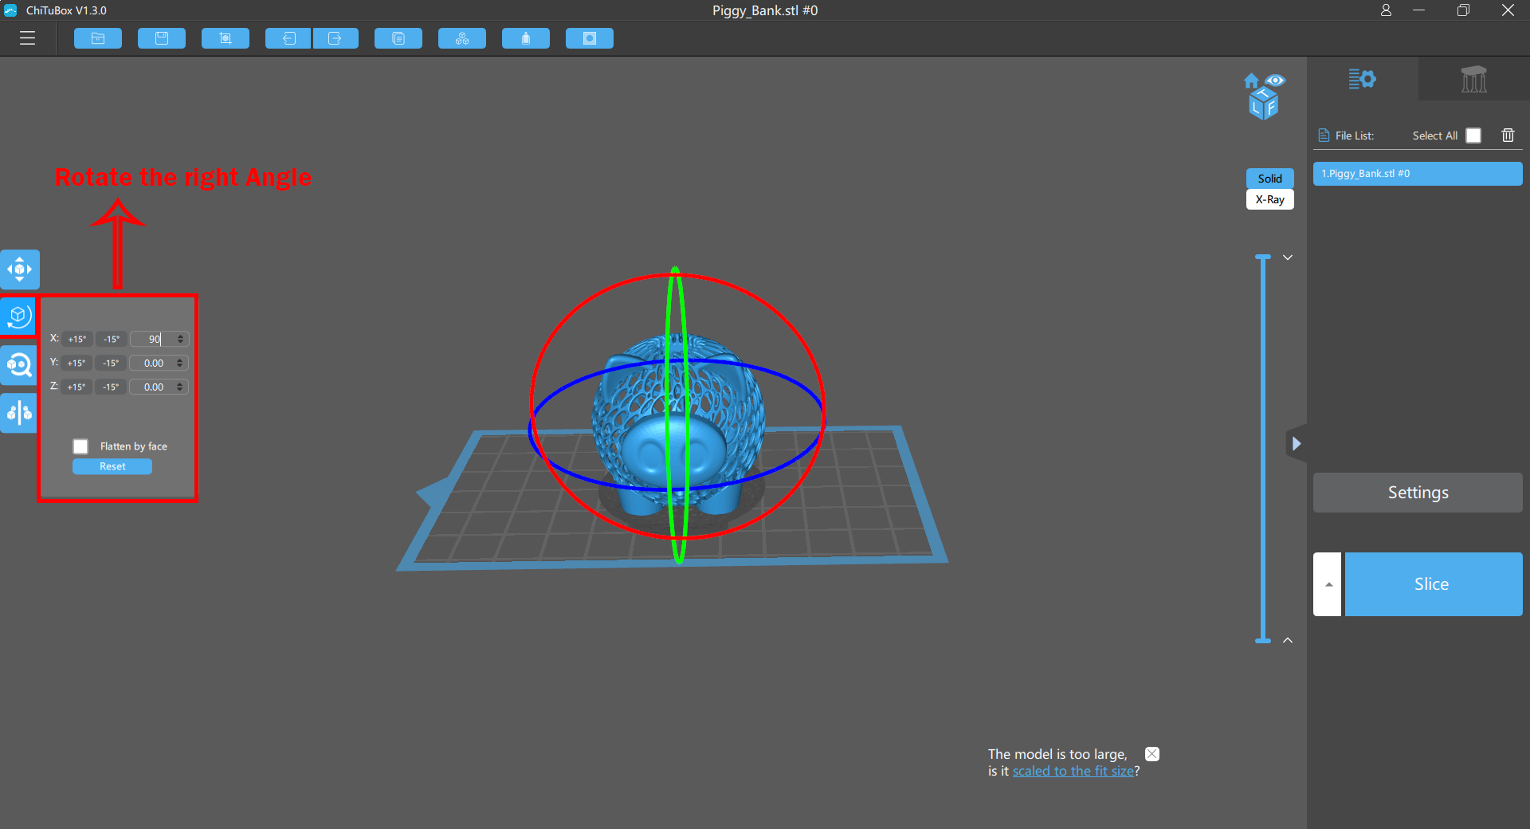Image resolution: width=1530 pixels, height=829 pixels.
Task: Select the Scale tool in left sidebar
Action: (x=19, y=365)
